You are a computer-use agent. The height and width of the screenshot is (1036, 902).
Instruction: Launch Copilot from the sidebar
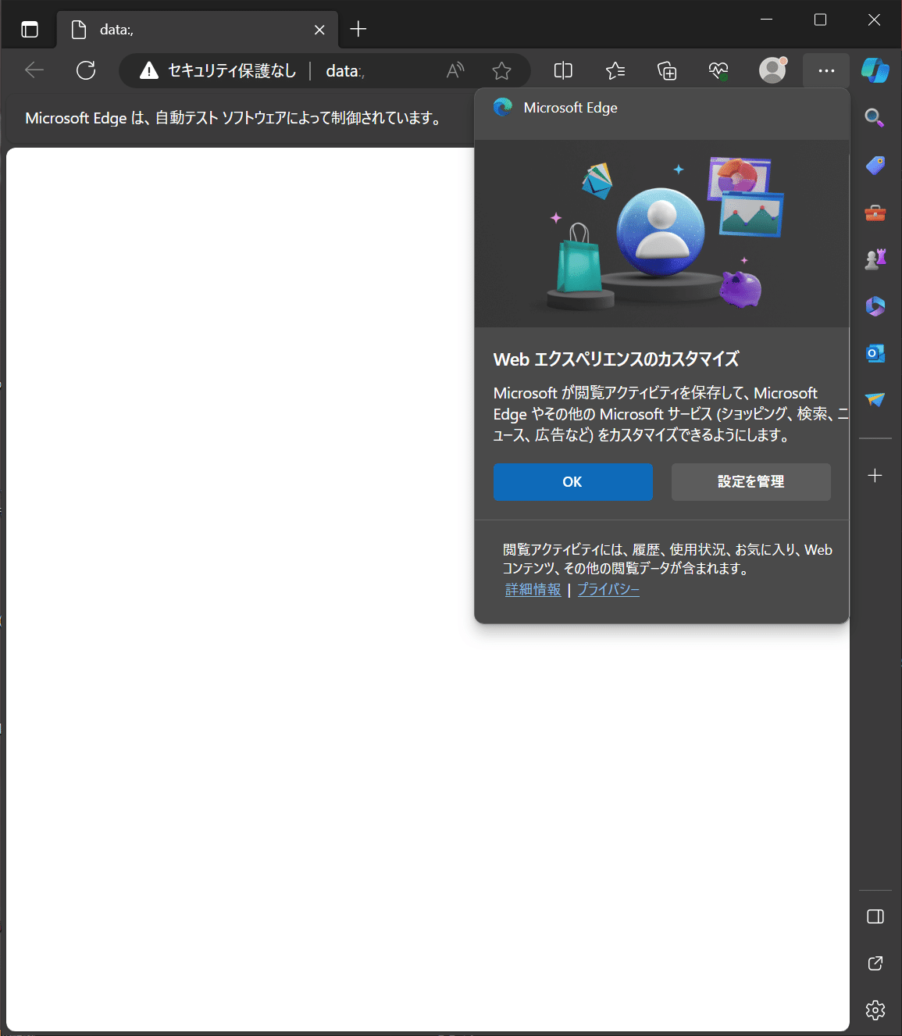[x=875, y=70]
